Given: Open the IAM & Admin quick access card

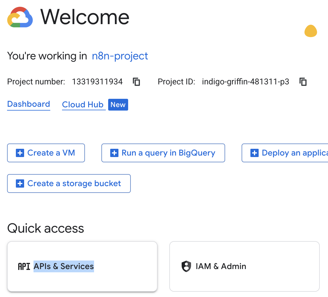Looking at the screenshot, I should (x=244, y=266).
